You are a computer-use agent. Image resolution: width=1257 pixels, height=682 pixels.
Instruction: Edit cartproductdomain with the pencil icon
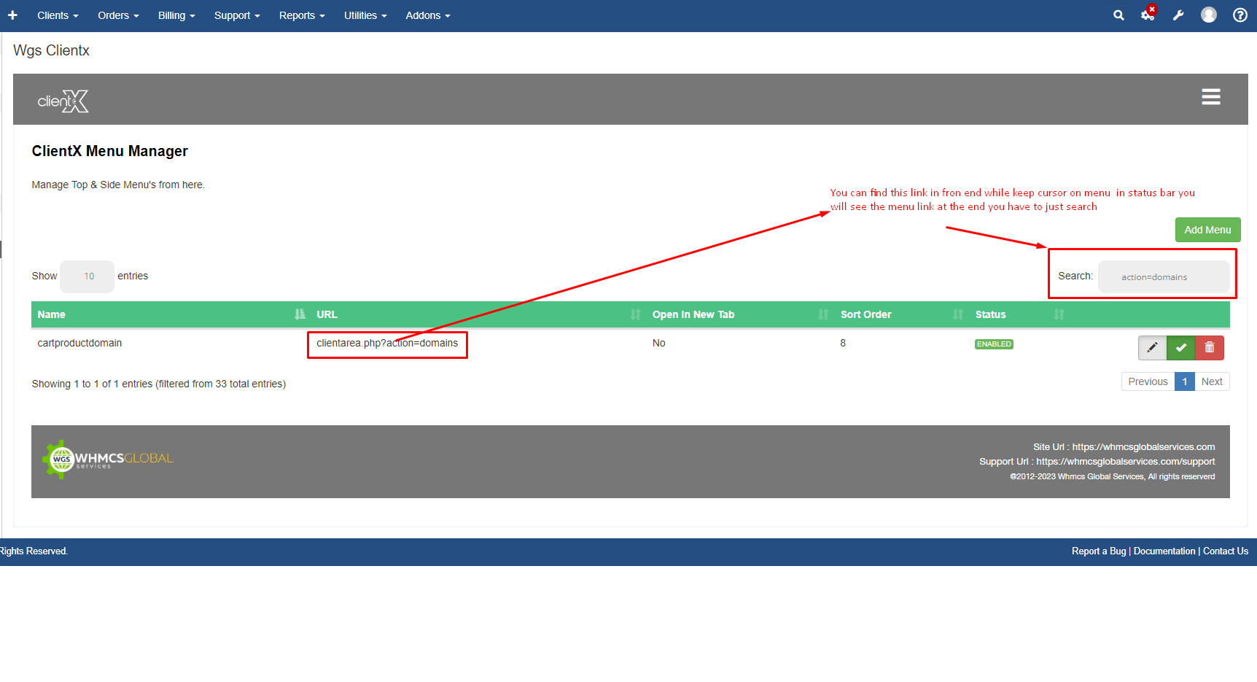pos(1152,348)
